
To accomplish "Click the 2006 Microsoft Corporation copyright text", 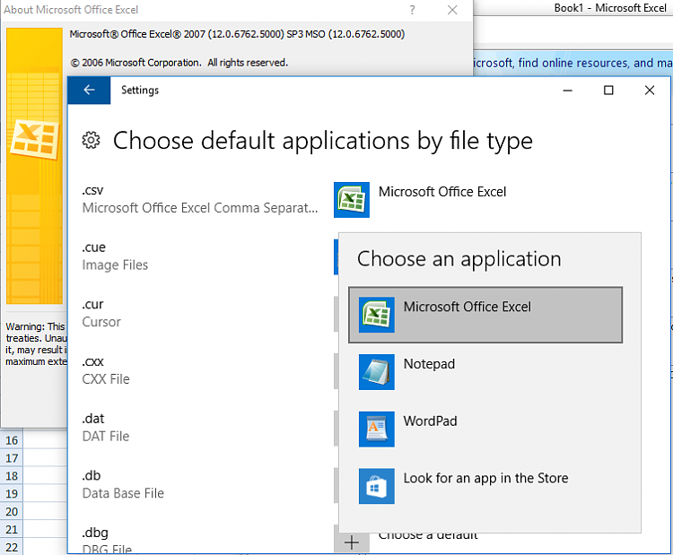I will click(x=179, y=63).
